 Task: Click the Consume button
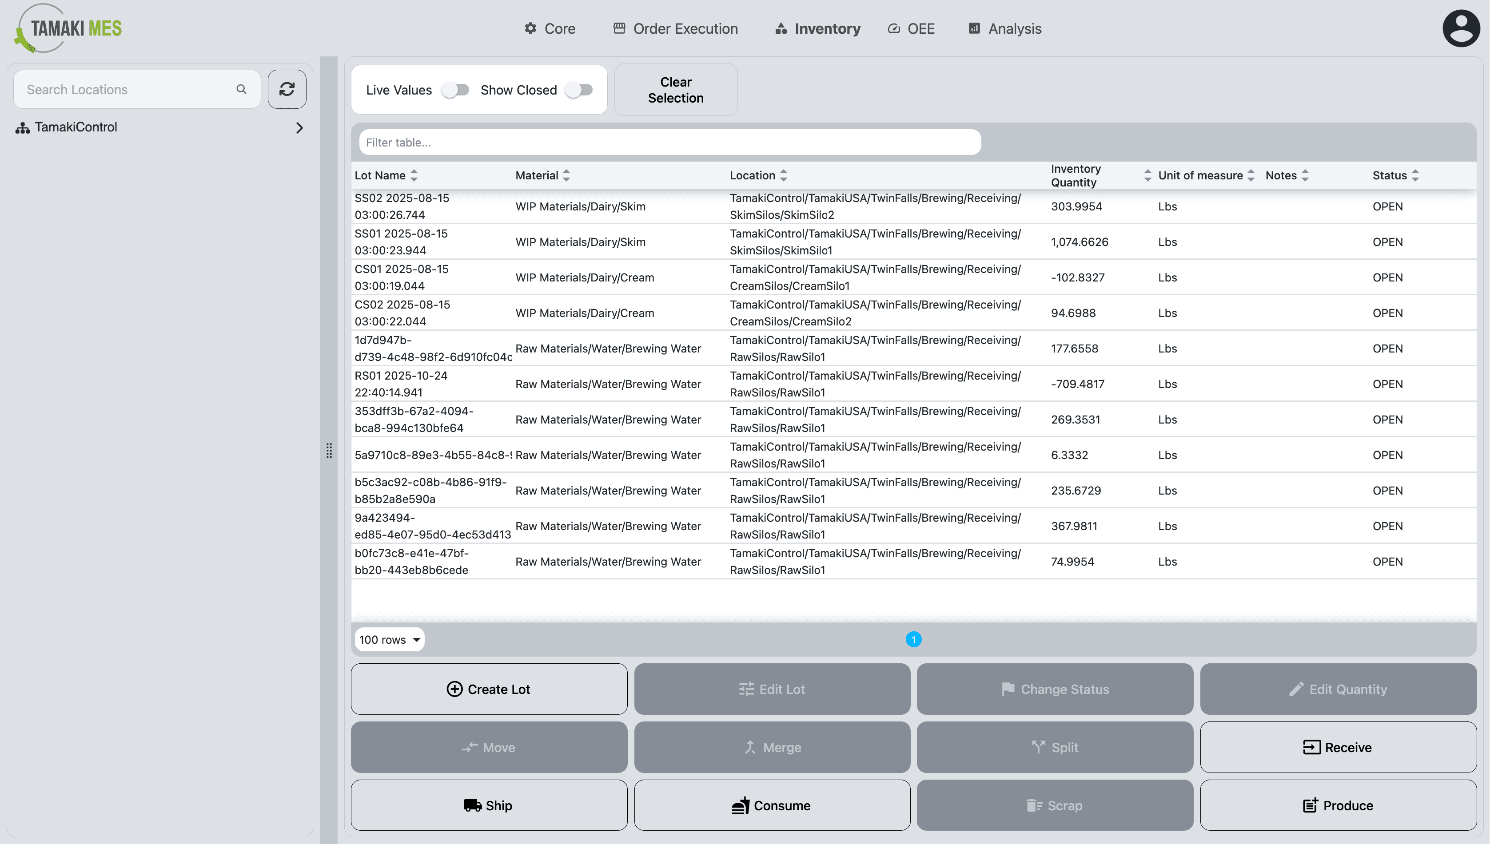click(772, 806)
